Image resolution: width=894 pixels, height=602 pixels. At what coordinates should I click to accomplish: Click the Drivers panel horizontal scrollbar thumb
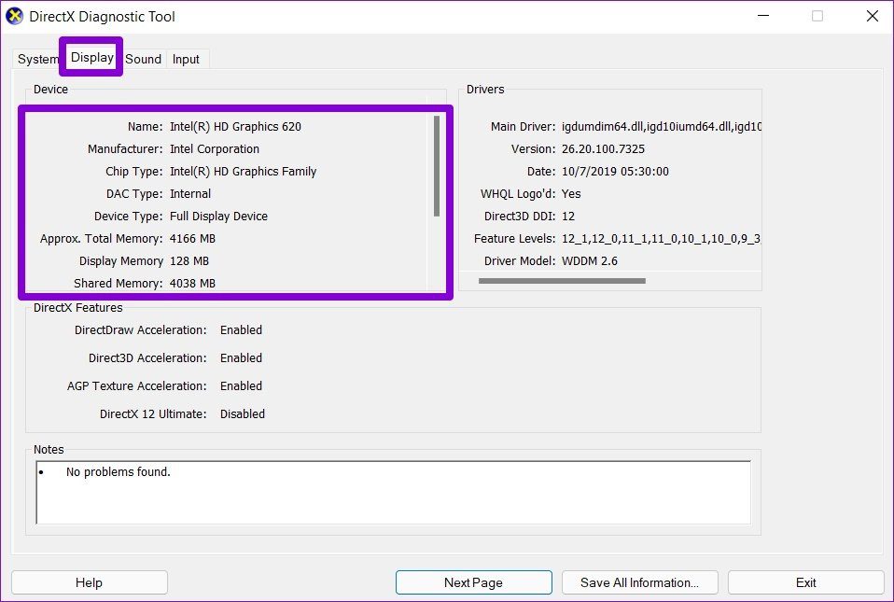(562, 281)
